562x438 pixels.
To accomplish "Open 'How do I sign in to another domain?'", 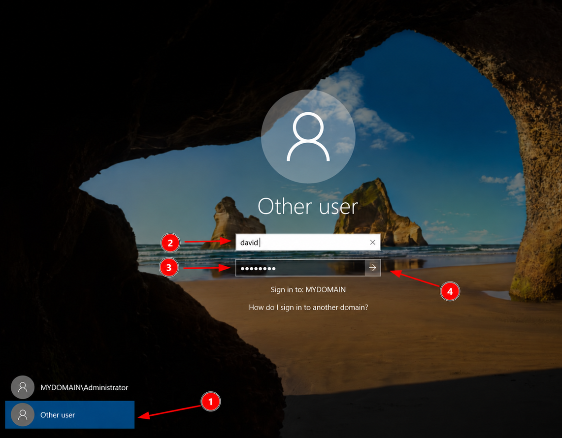I will coord(308,307).
